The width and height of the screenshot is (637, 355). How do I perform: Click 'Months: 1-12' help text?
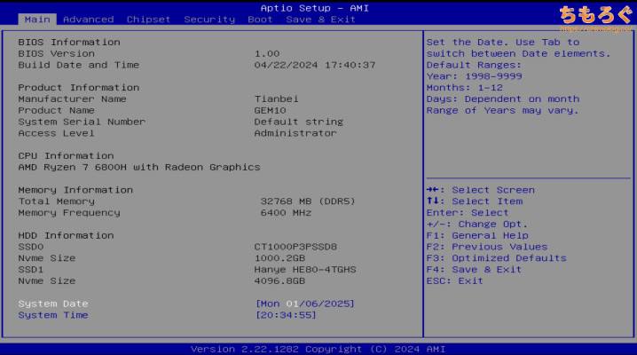[465, 87]
